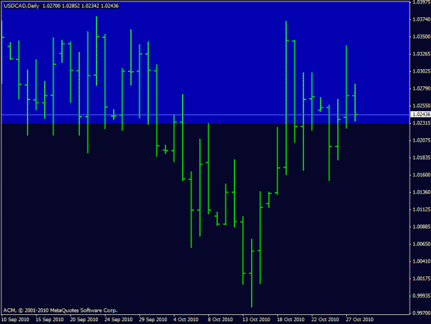Click the 1.01835 price axis label
The width and height of the screenshot is (431, 324).
pos(421,158)
